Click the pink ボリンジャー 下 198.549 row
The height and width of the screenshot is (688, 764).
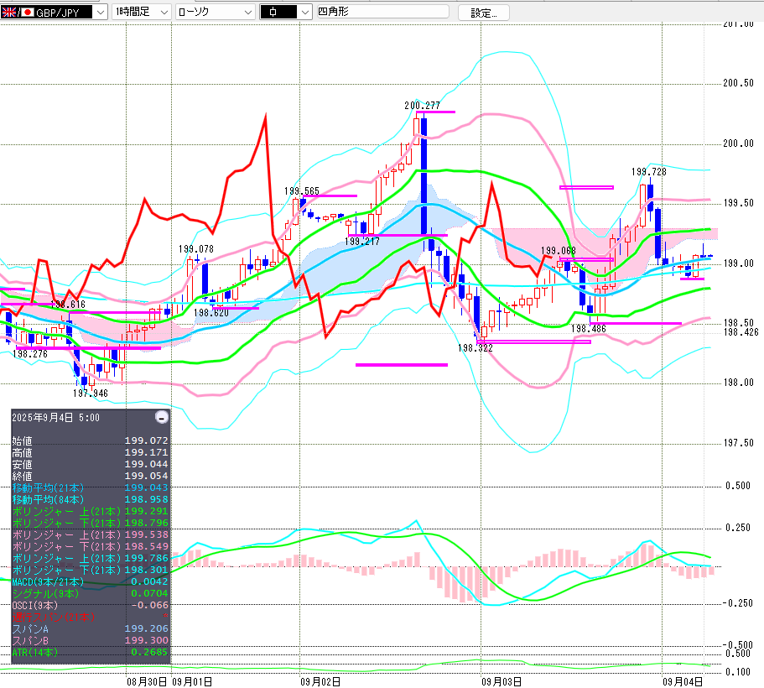pos(90,546)
